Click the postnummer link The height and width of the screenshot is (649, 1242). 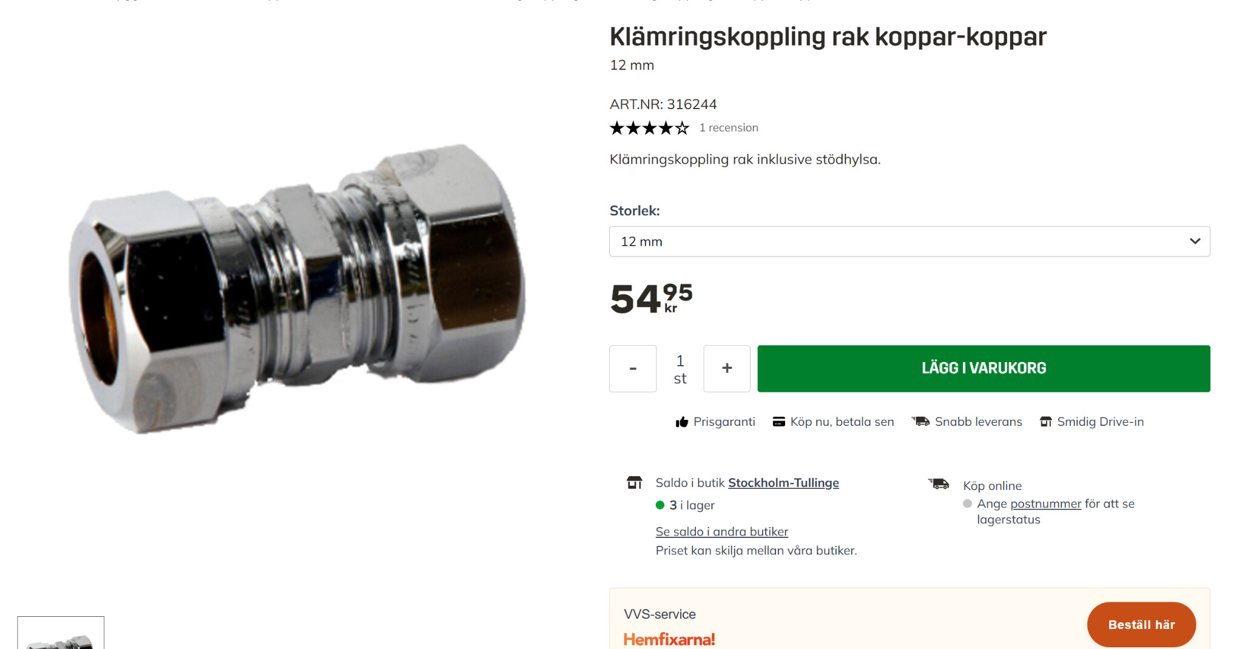point(1045,504)
